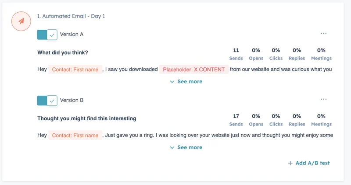Select Version A Contact: First name token

pyautogui.click(x=75, y=69)
